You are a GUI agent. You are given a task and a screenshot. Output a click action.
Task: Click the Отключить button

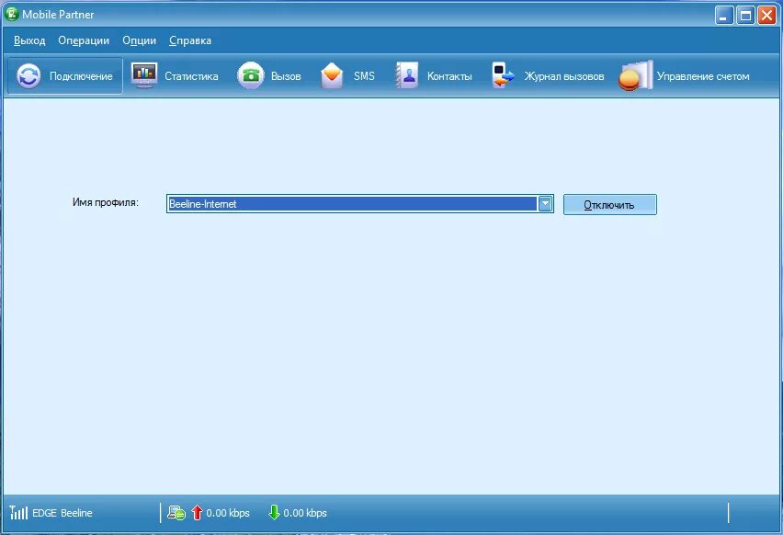click(609, 205)
